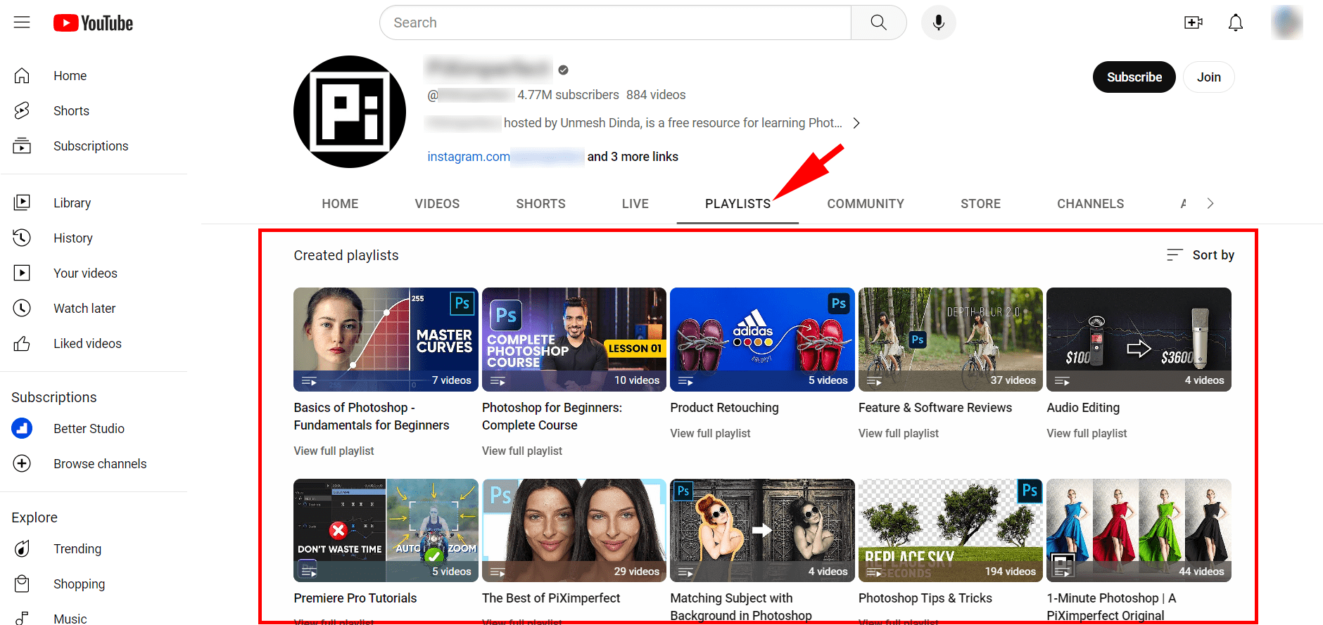Open the CHANNELS tab

(1090, 203)
